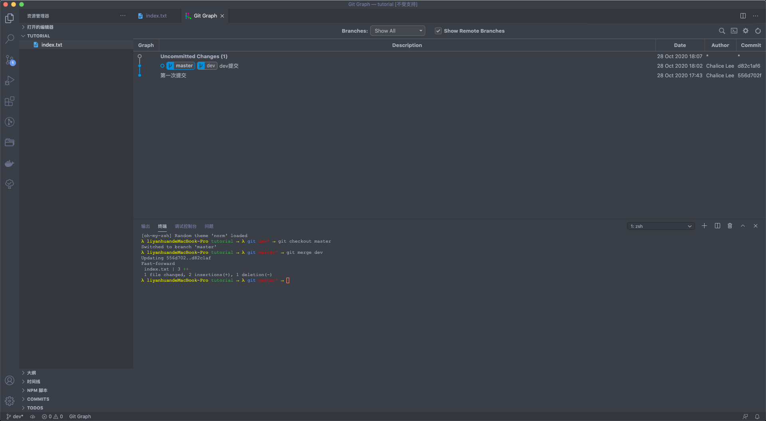This screenshot has width=766, height=421.
Task: Click Git Graph button in status bar
Action: click(x=80, y=417)
